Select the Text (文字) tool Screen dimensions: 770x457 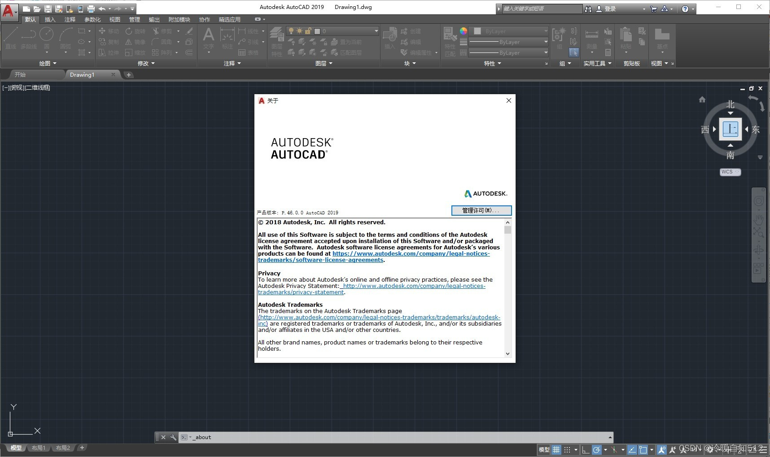209,39
